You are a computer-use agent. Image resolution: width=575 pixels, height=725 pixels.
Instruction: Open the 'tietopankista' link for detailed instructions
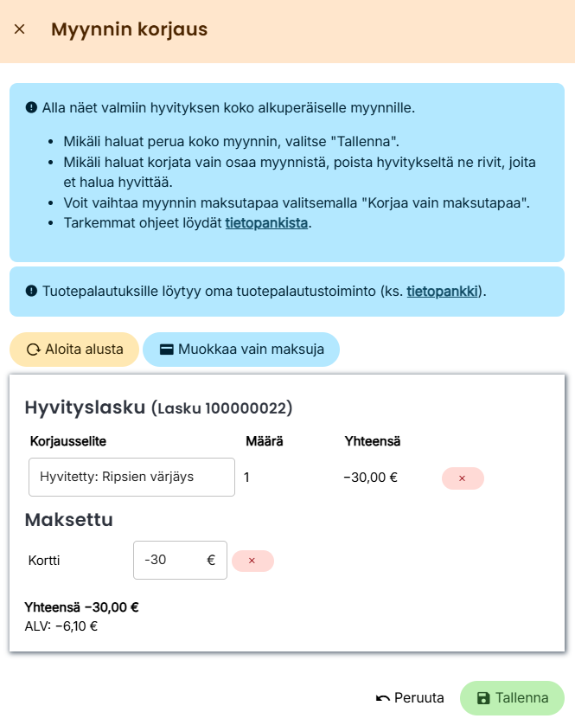click(x=266, y=223)
